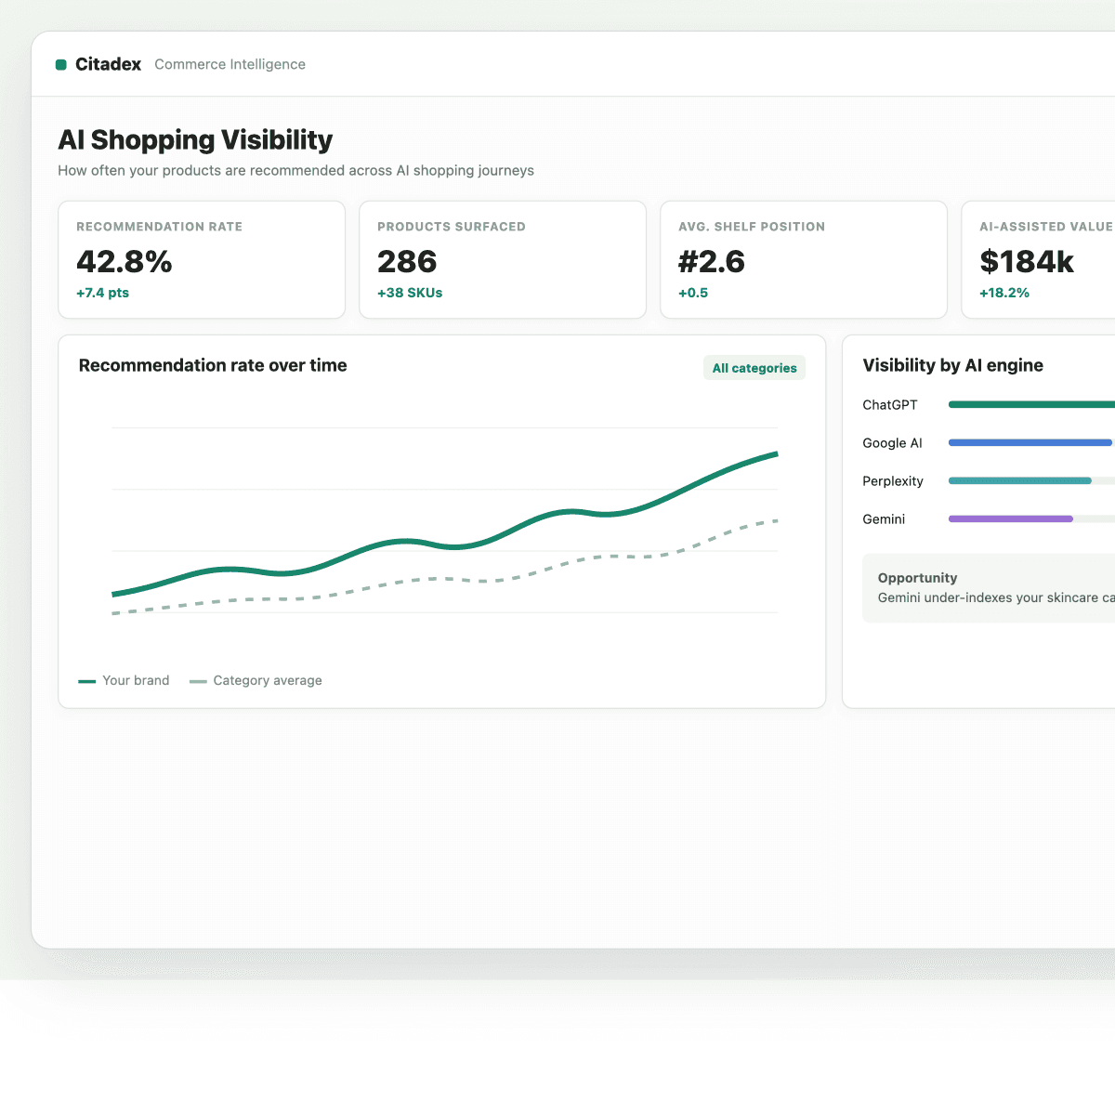This screenshot has height=1115, width=1115.
Task: Select the Commerce Intelligence header label
Action: point(230,64)
